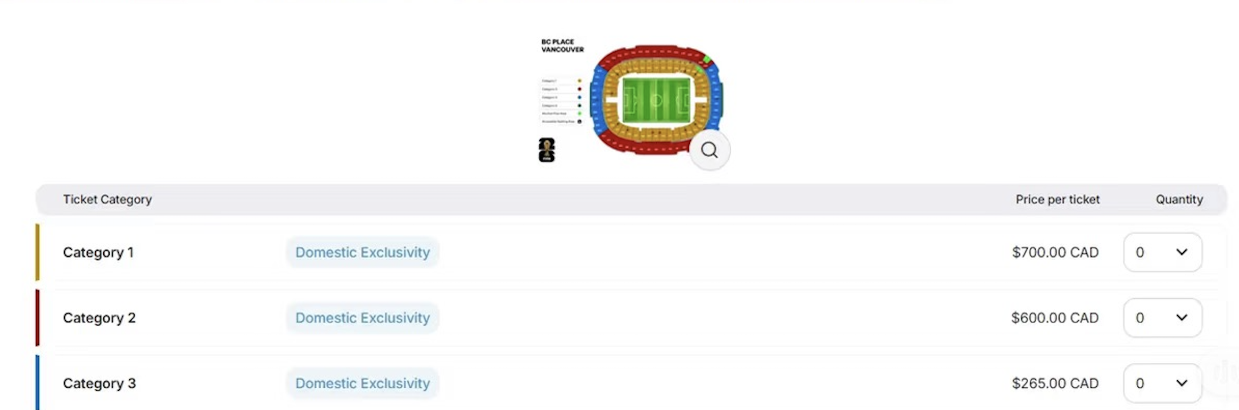Open the Category 2 quantity dropdown
Viewport: 1239px width, 410px height.
click(1162, 318)
